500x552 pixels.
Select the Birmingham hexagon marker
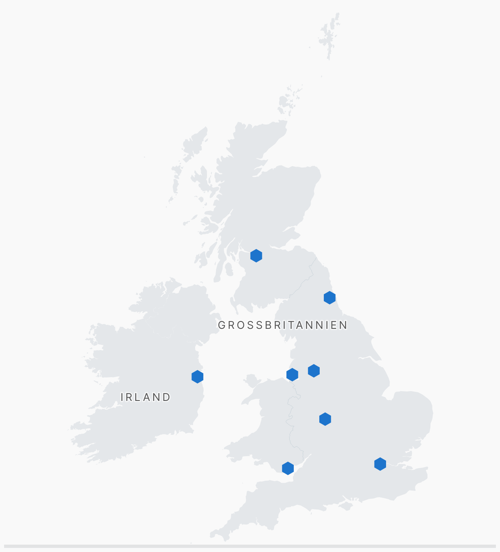[325, 419]
